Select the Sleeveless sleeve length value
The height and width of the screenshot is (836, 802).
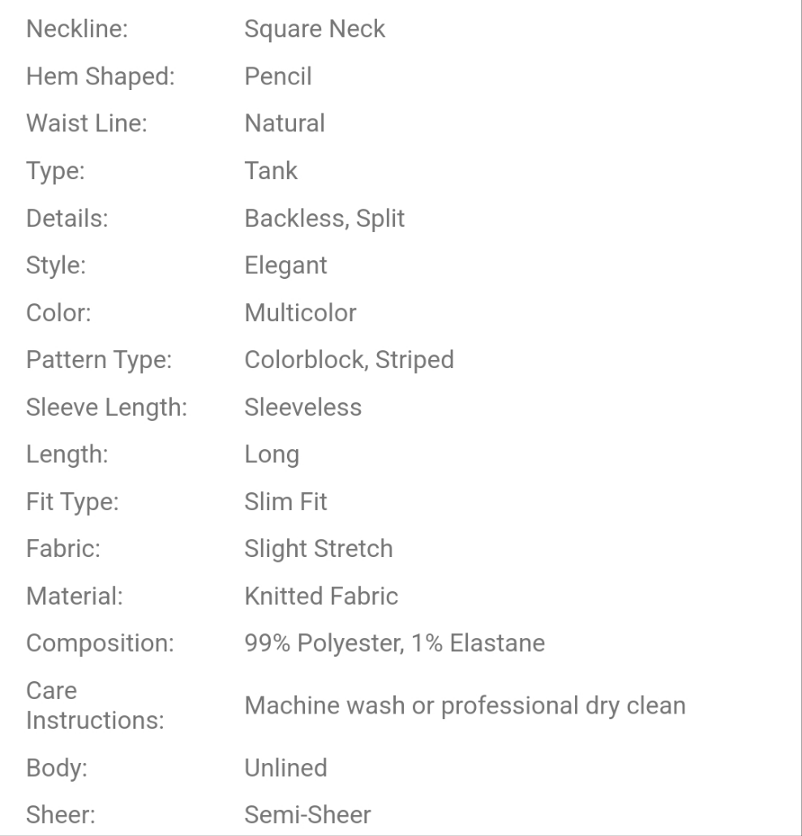303,406
